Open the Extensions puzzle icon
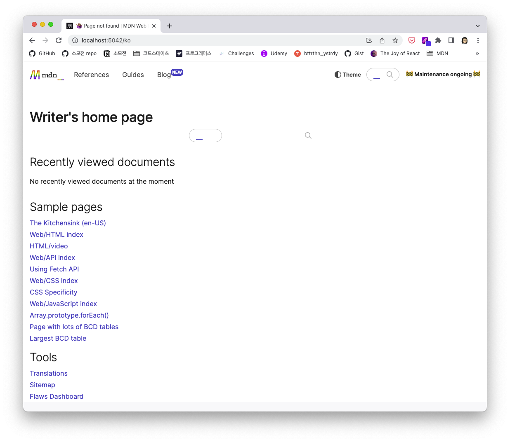The image size is (510, 442). (x=438, y=40)
